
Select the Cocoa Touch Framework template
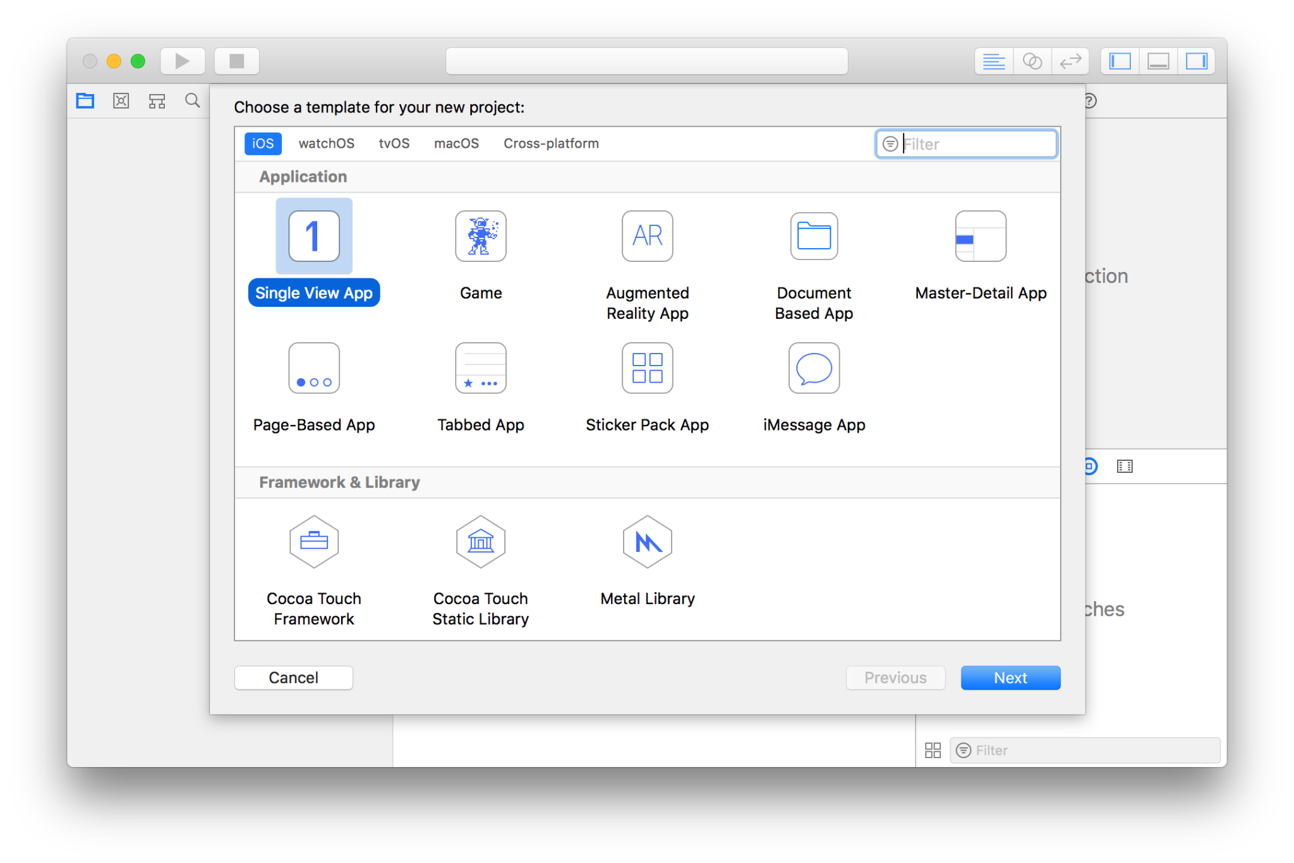pyautogui.click(x=313, y=542)
